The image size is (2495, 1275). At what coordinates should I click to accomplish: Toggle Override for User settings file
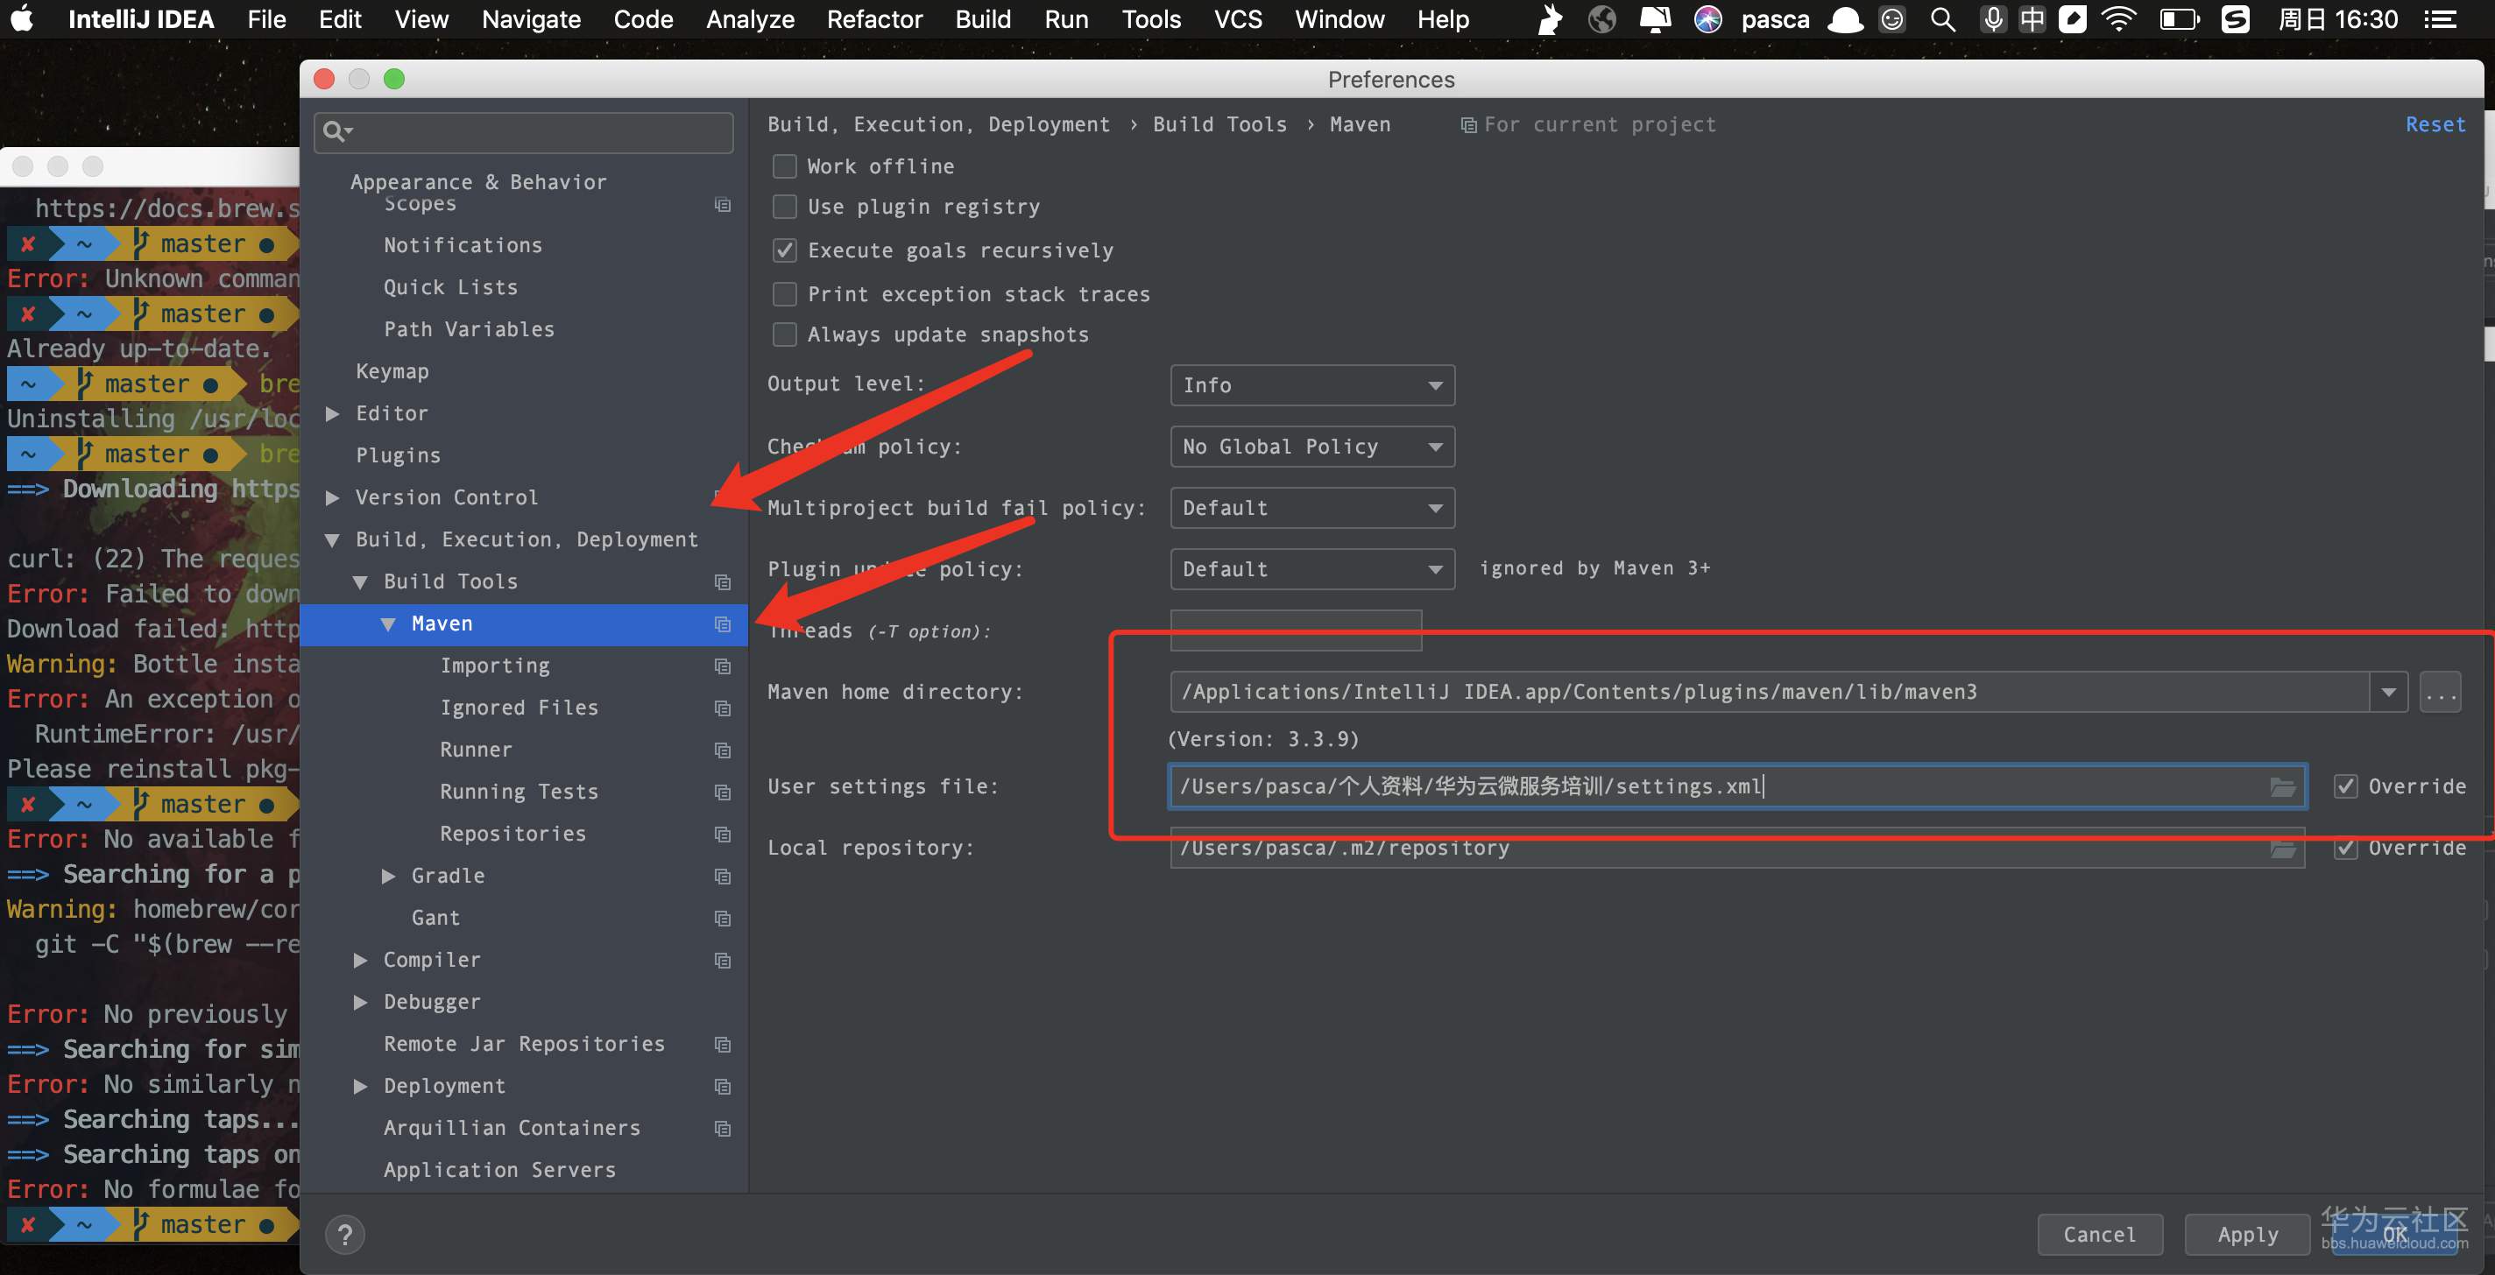[2346, 786]
